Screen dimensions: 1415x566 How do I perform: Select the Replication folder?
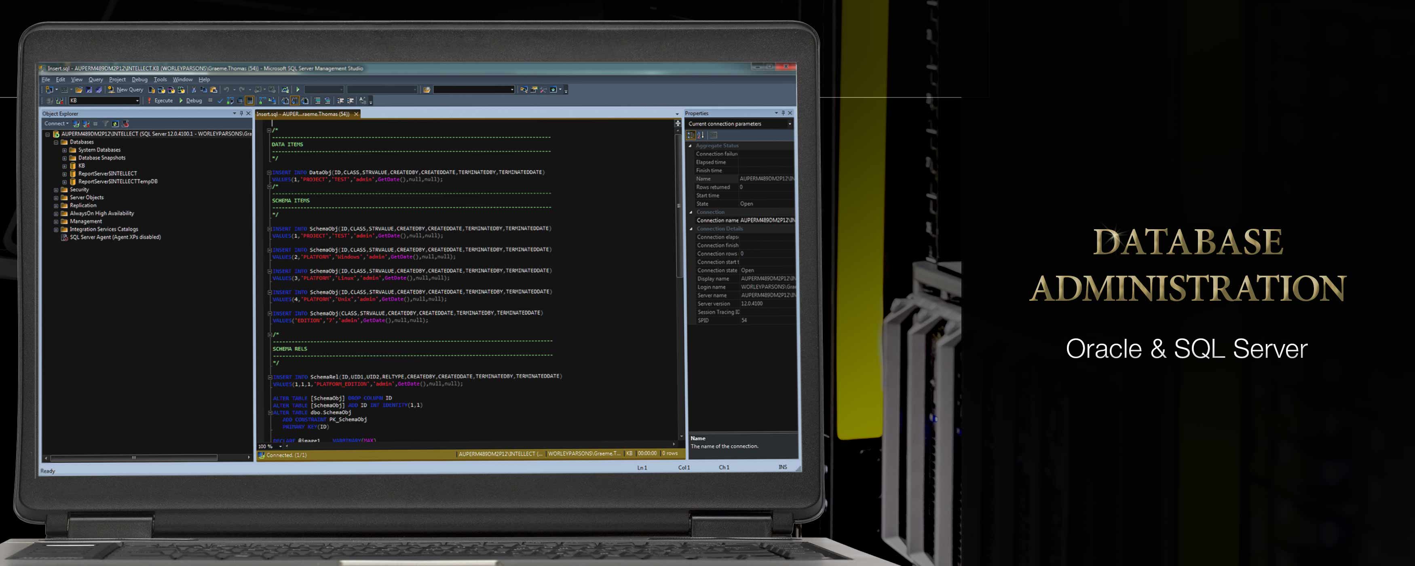click(83, 205)
